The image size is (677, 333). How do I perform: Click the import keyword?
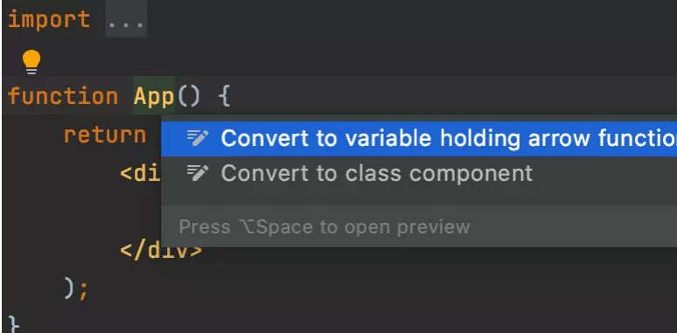pyautogui.click(x=49, y=20)
